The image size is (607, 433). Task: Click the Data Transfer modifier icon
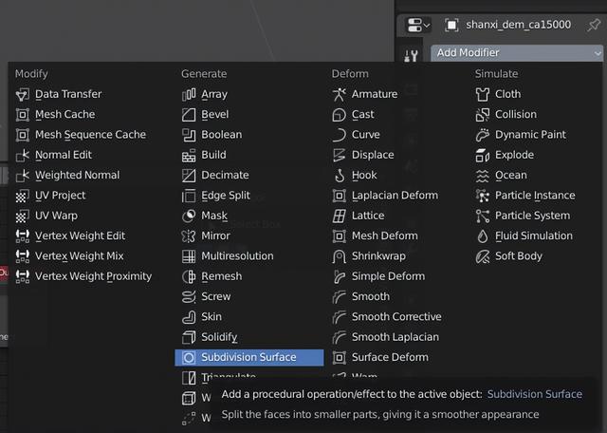point(22,94)
